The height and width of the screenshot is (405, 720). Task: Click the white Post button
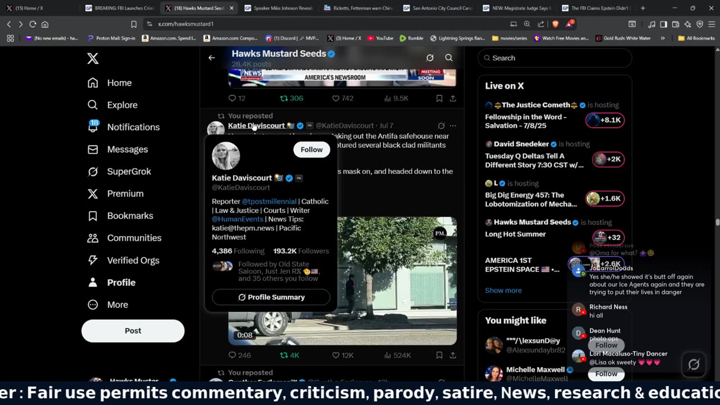pos(133,331)
